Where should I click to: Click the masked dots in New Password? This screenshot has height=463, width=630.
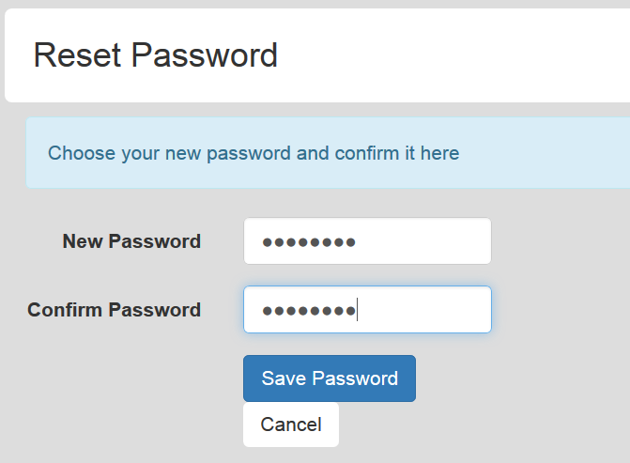tap(309, 242)
